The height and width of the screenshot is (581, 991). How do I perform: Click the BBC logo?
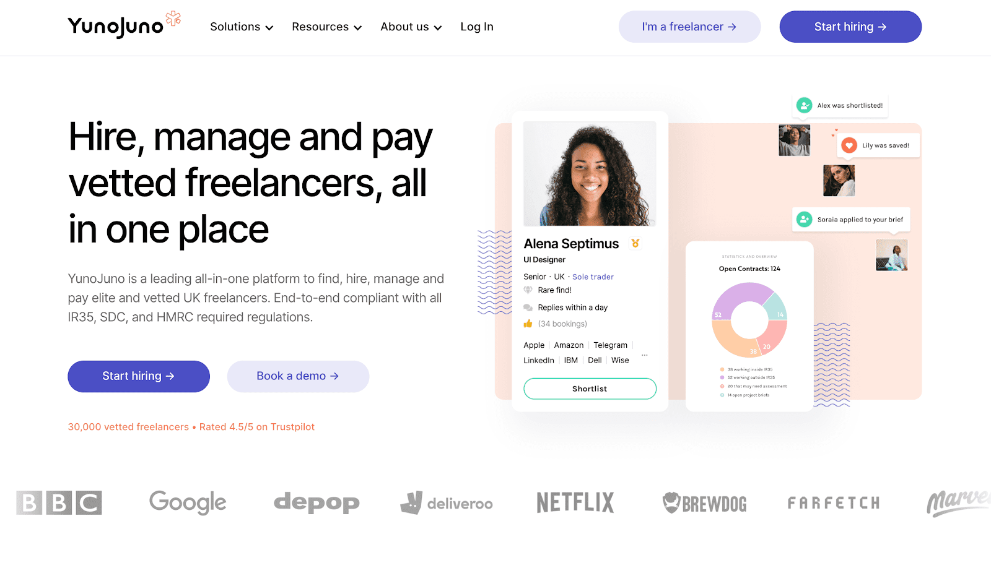pyautogui.click(x=59, y=503)
